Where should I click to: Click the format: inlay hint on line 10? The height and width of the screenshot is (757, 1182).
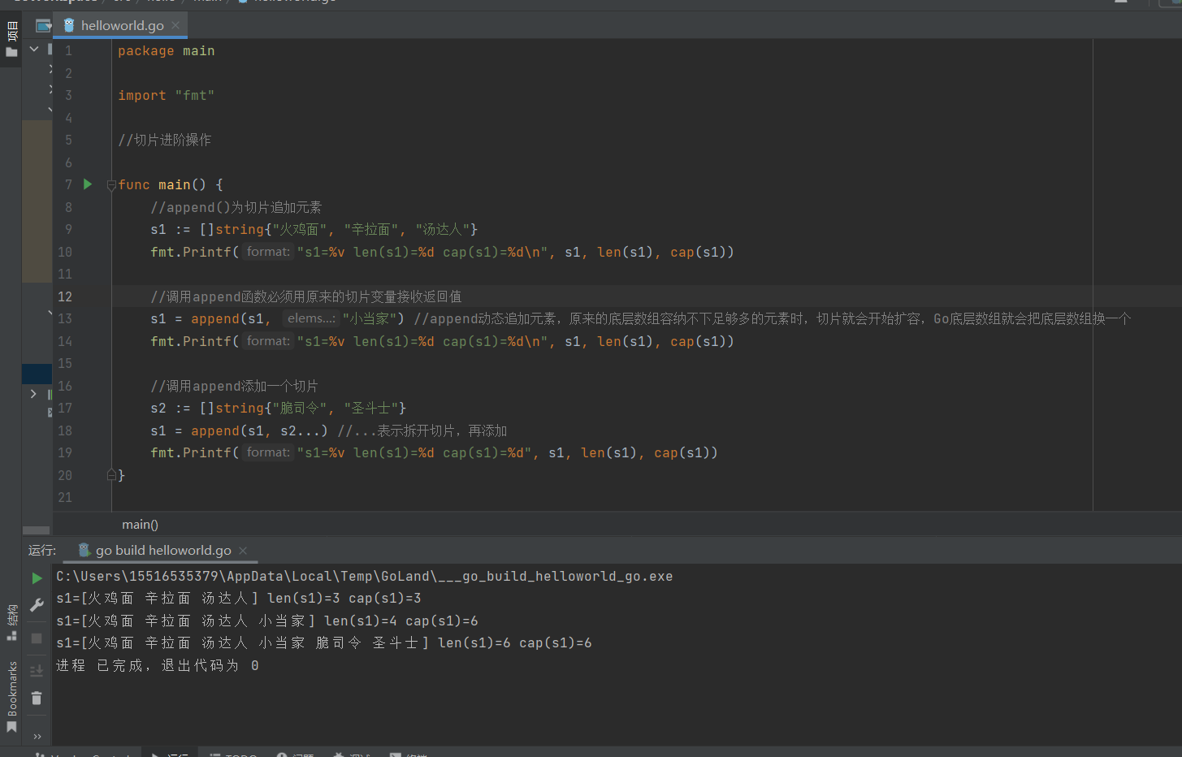click(268, 252)
